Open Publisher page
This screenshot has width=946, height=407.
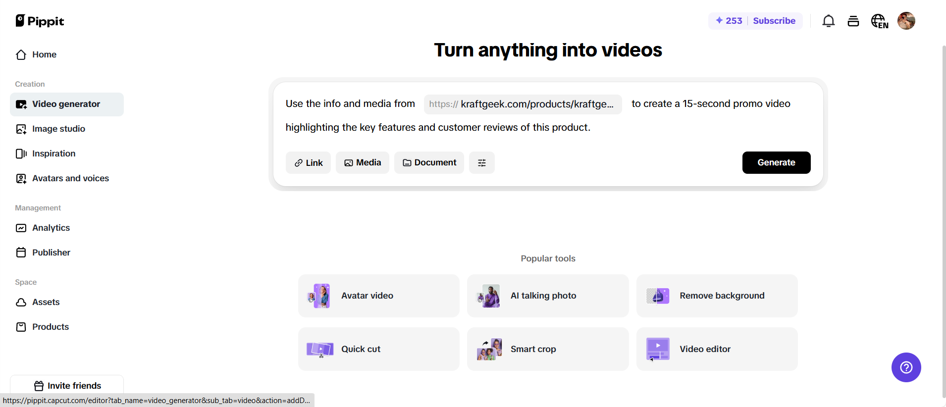[x=67, y=253]
